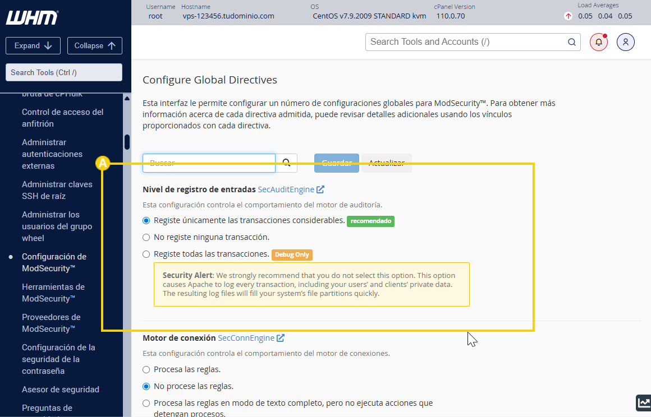This screenshot has width=651, height=417.
Task: Follow the SecAuditEngine link
Action: tap(286, 189)
